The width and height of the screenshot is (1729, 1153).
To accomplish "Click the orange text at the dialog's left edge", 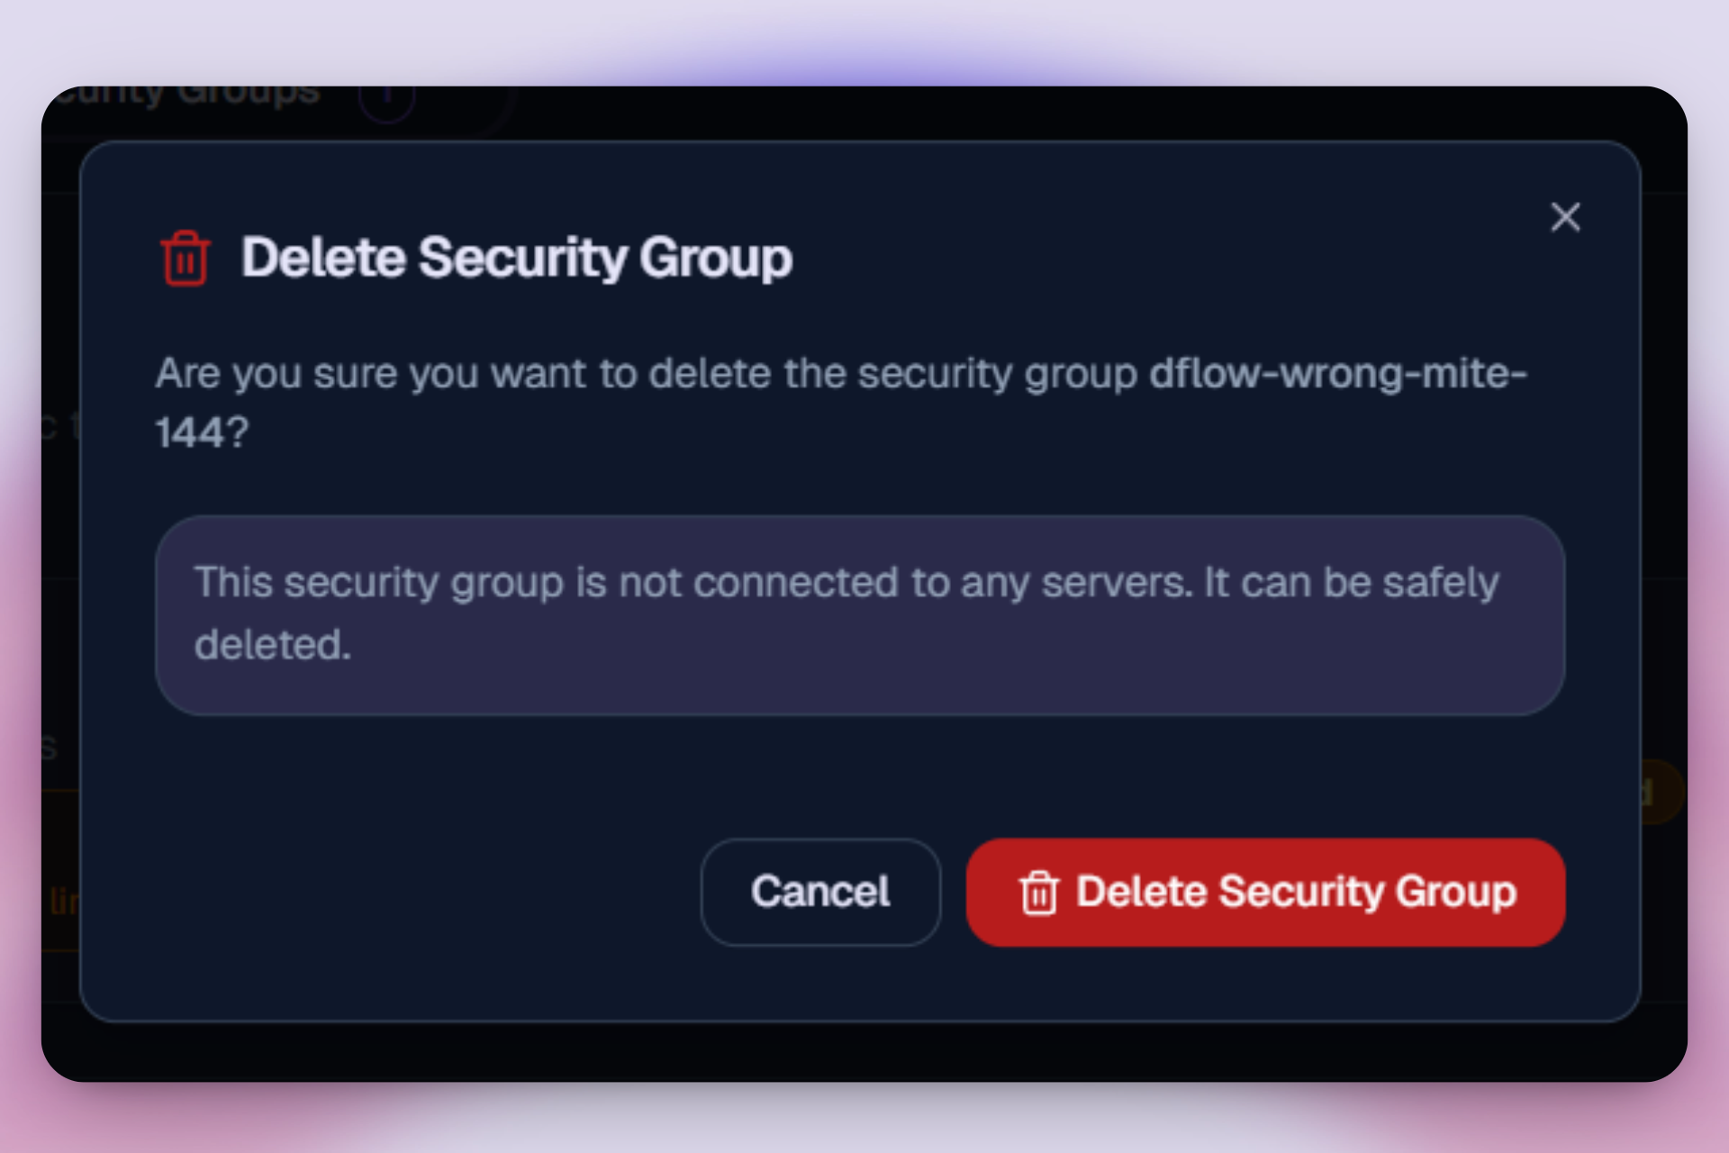I will [x=63, y=901].
